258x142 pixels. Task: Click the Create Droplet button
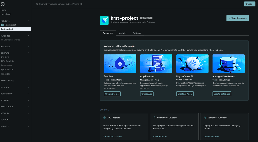coord(112,94)
